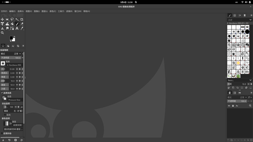Select the Clone stamp tool
Image resolution: width=253 pixels, height=142 pixels.
[x=2, y=28]
